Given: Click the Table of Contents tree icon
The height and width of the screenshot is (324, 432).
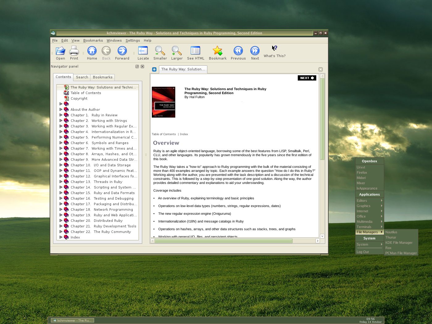Looking at the screenshot, I should click(x=66, y=93).
